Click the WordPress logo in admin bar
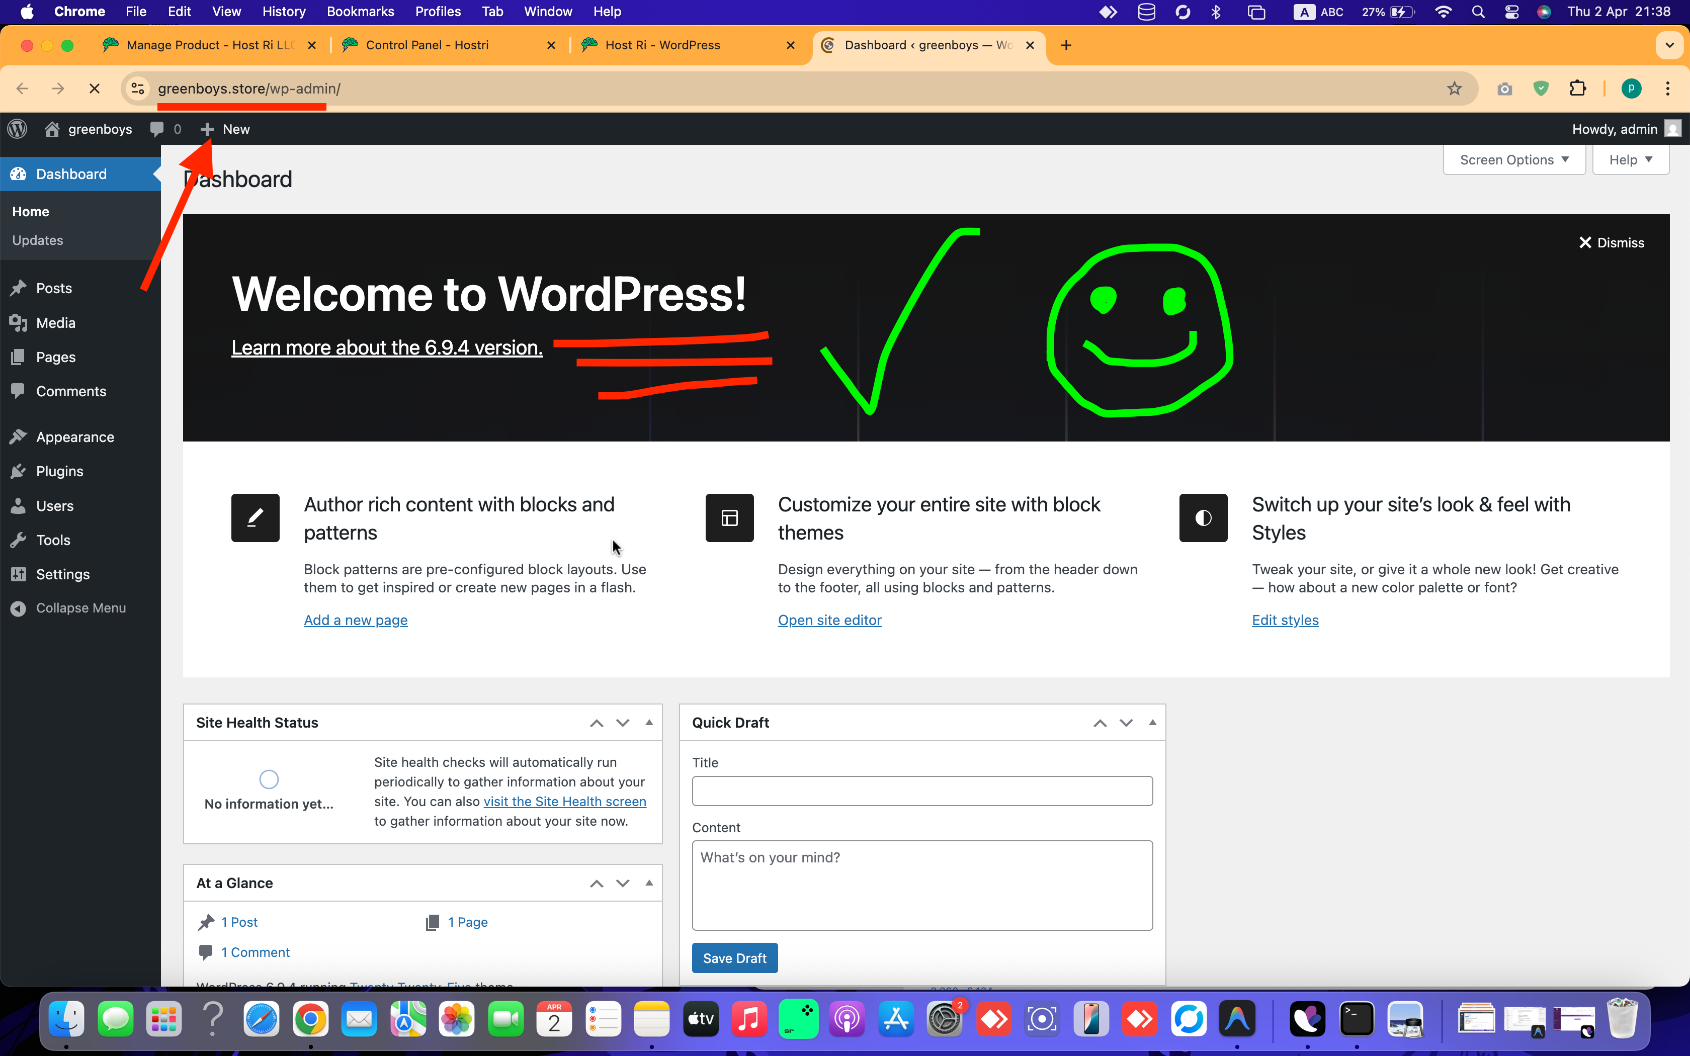Screen dimensions: 1690x1056 pyautogui.click(x=18, y=129)
